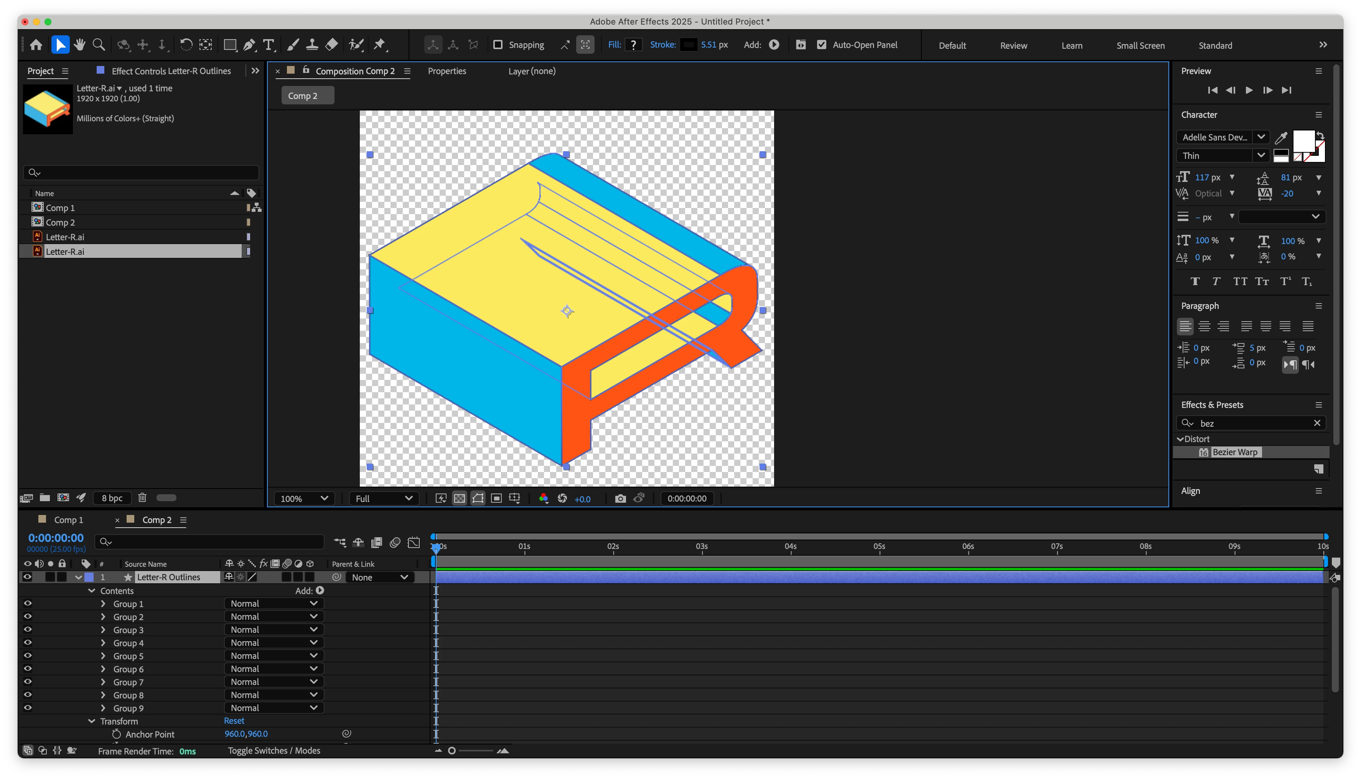
Task: Toggle the transparency grid button
Action: pos(460,498)
